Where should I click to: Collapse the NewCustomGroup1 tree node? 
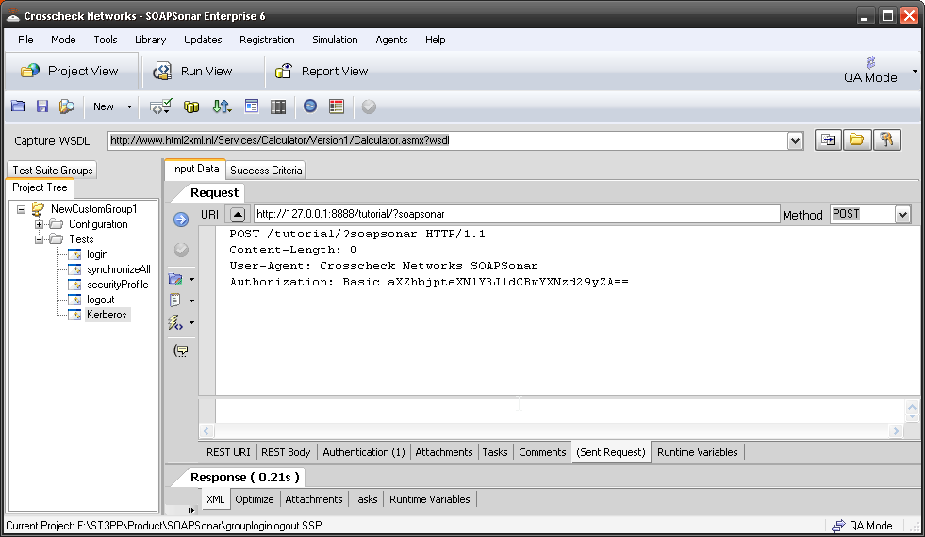[22, 209]
